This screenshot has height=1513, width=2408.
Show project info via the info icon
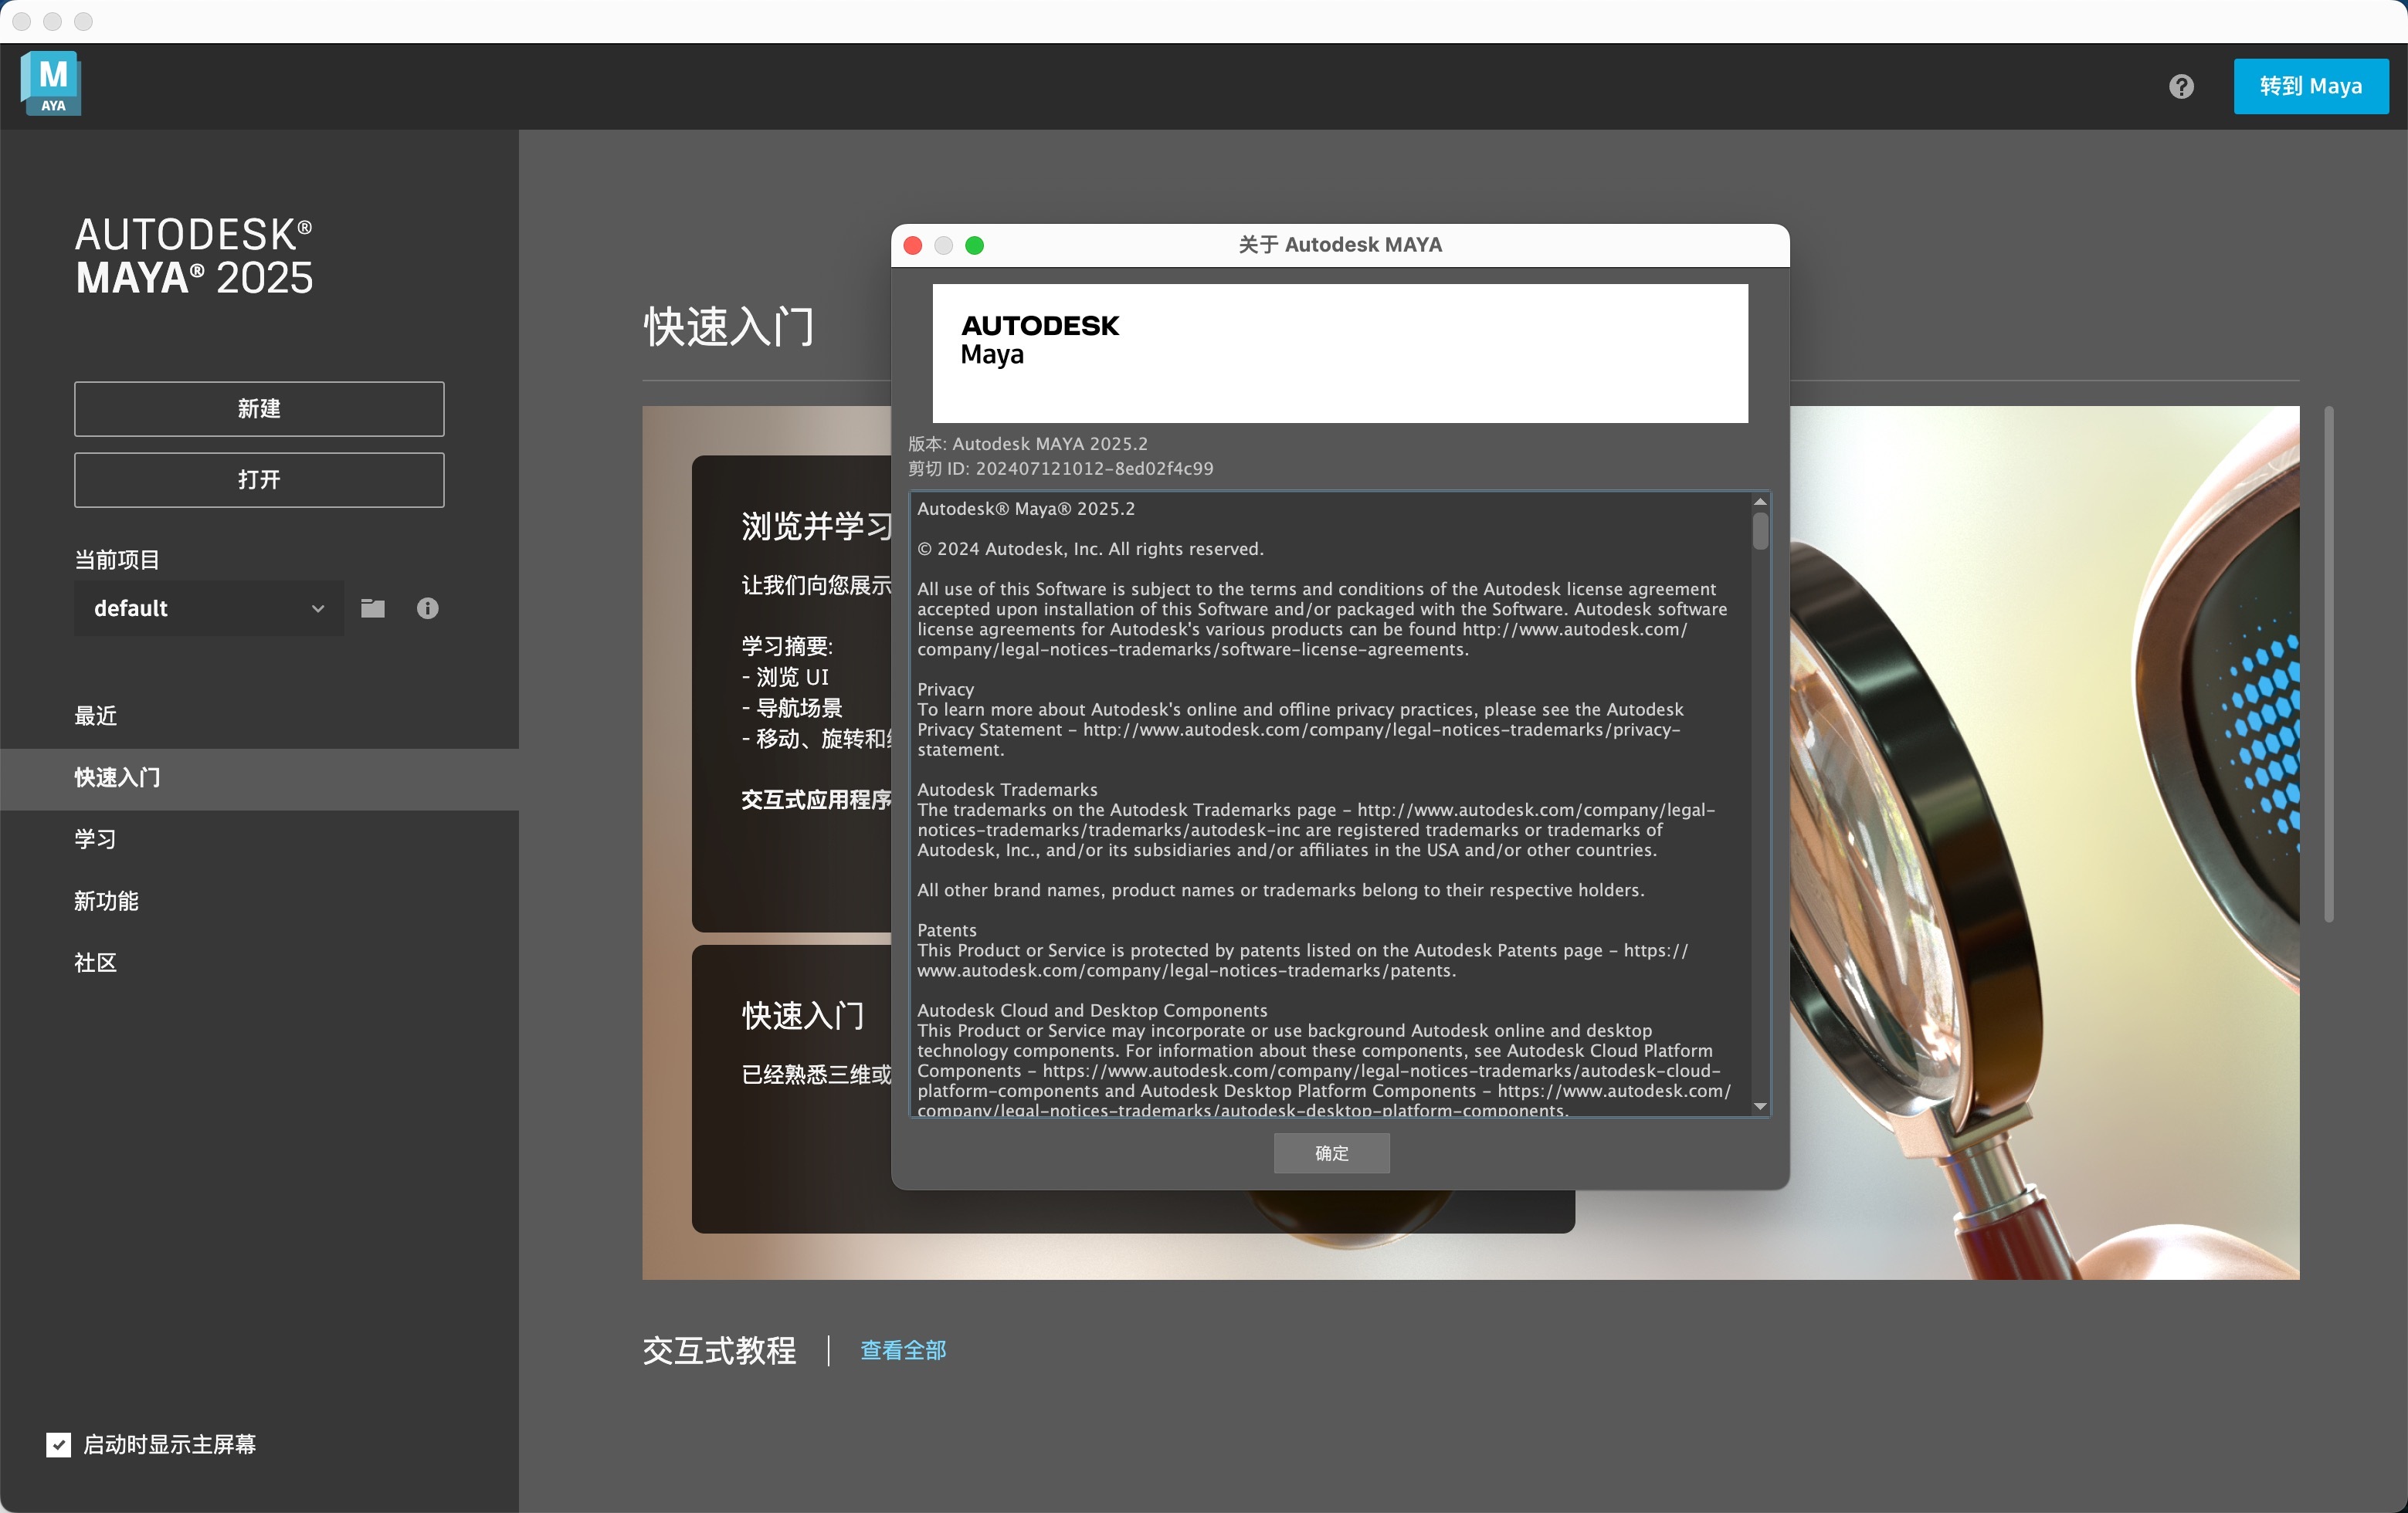427,608
